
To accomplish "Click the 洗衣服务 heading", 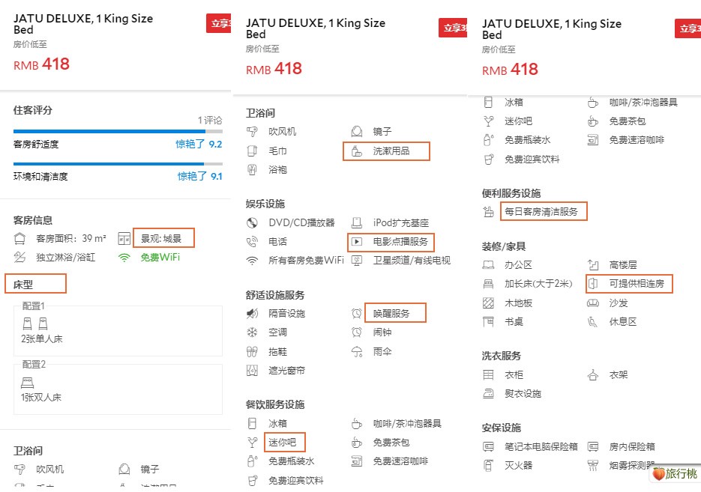I will click(x=501, y=356).
